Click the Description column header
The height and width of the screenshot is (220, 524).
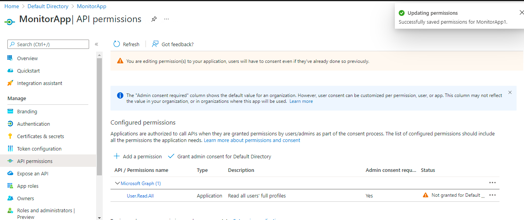[241, 170]
